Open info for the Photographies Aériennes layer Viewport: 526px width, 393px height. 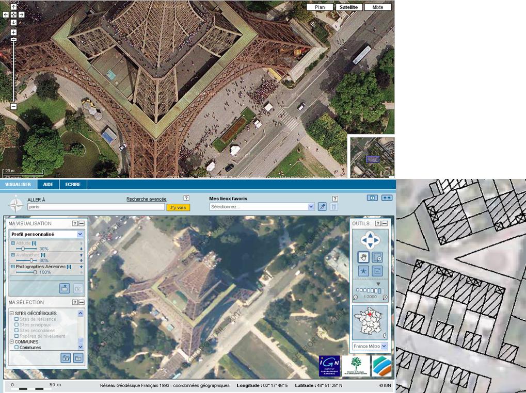click(69, 267)
